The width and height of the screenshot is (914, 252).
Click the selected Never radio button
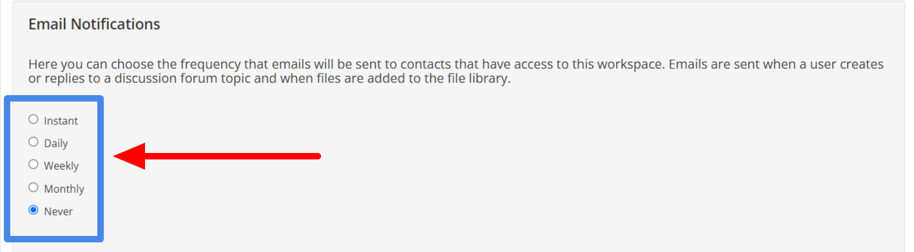34,210
